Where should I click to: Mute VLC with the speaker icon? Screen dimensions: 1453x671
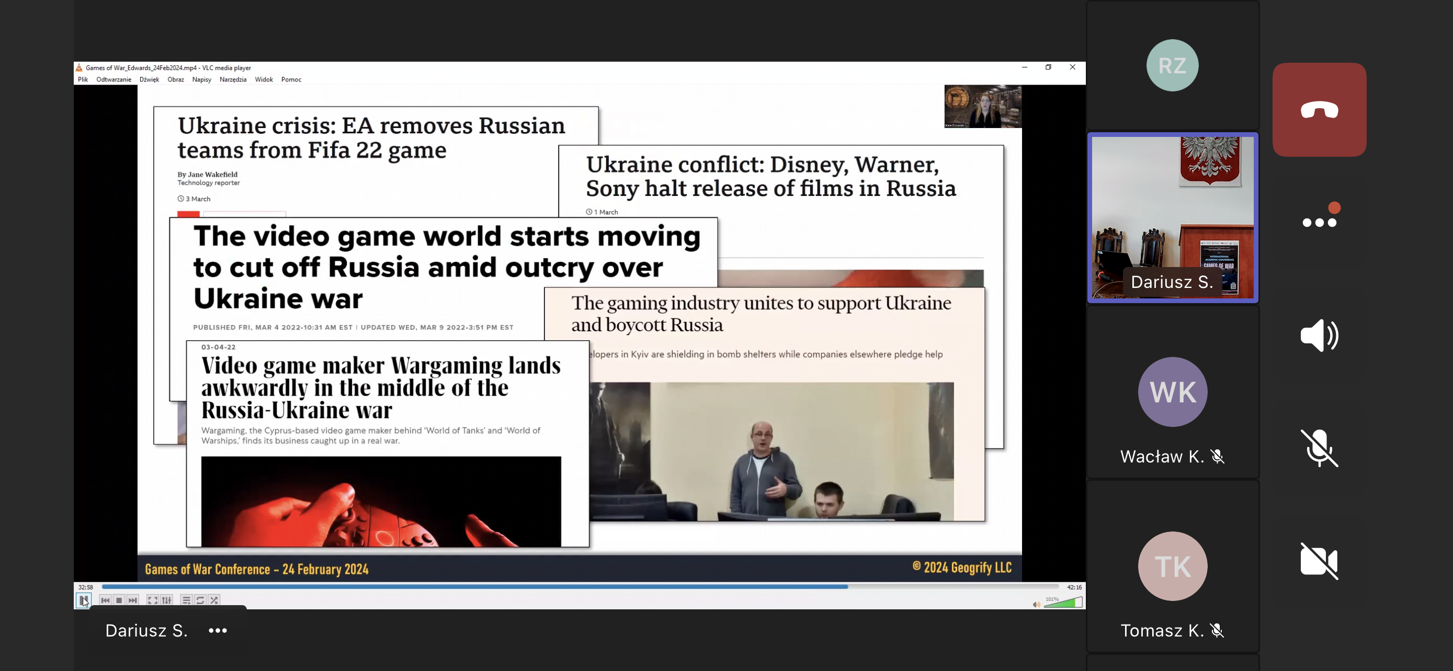point(1036,605)
